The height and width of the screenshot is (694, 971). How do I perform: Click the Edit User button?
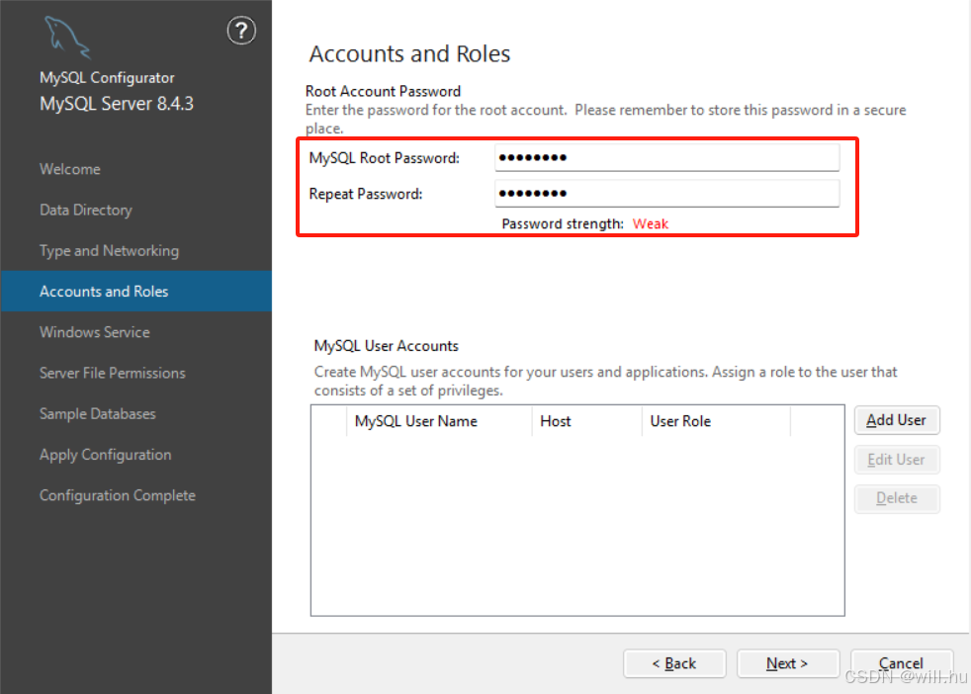[x=897, y=460]
